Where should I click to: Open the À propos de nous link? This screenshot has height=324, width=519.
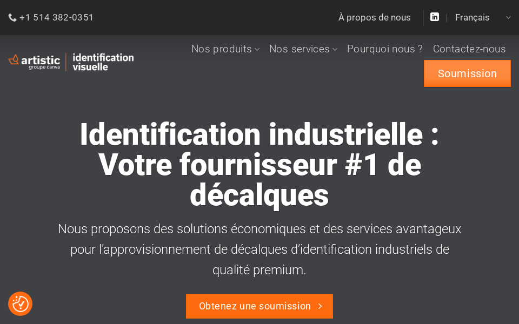375,18
